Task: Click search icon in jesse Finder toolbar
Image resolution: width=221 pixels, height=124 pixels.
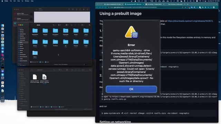Action: tap(89, 25)
